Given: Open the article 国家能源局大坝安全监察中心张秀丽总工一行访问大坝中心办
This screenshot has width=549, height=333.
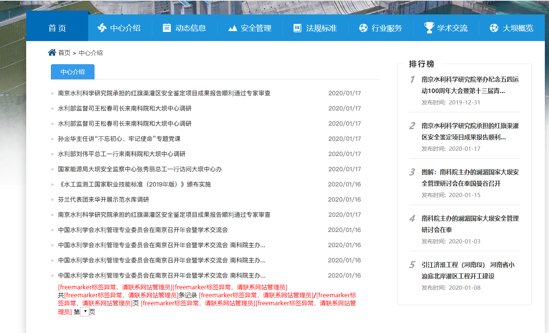Looking at the screenshot, I should 140,169.
